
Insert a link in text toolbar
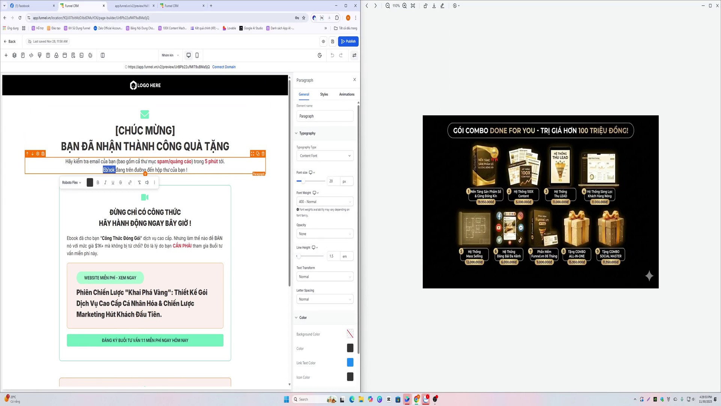click(x=130, y=182)
